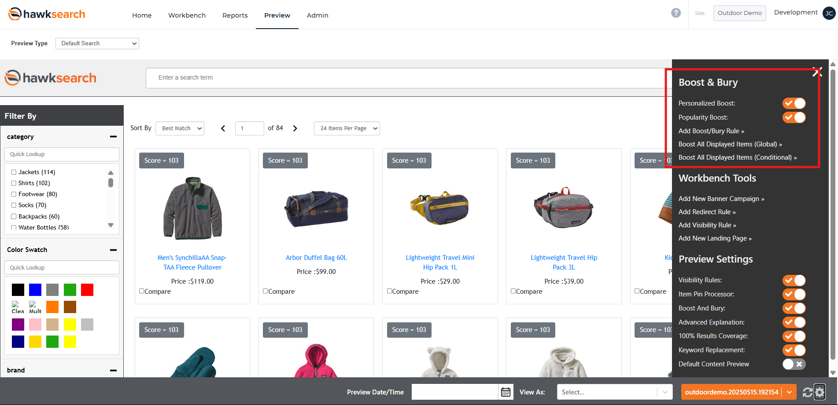Collapse the category filter section
This screenshot has height=405, width=838.
point(113,137)
